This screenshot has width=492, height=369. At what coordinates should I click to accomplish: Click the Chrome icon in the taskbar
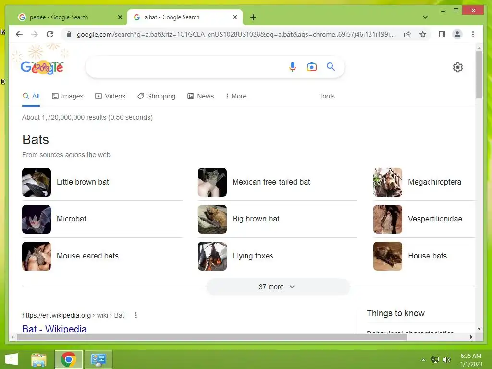click(x=68, y=359)
